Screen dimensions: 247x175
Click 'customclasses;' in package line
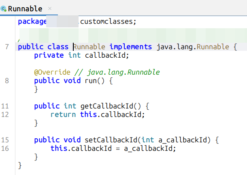(108, 21)
